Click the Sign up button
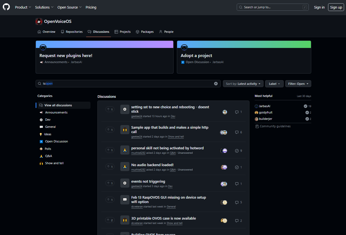The height and width of the screenshot is (235, 346). click(336, 7)
